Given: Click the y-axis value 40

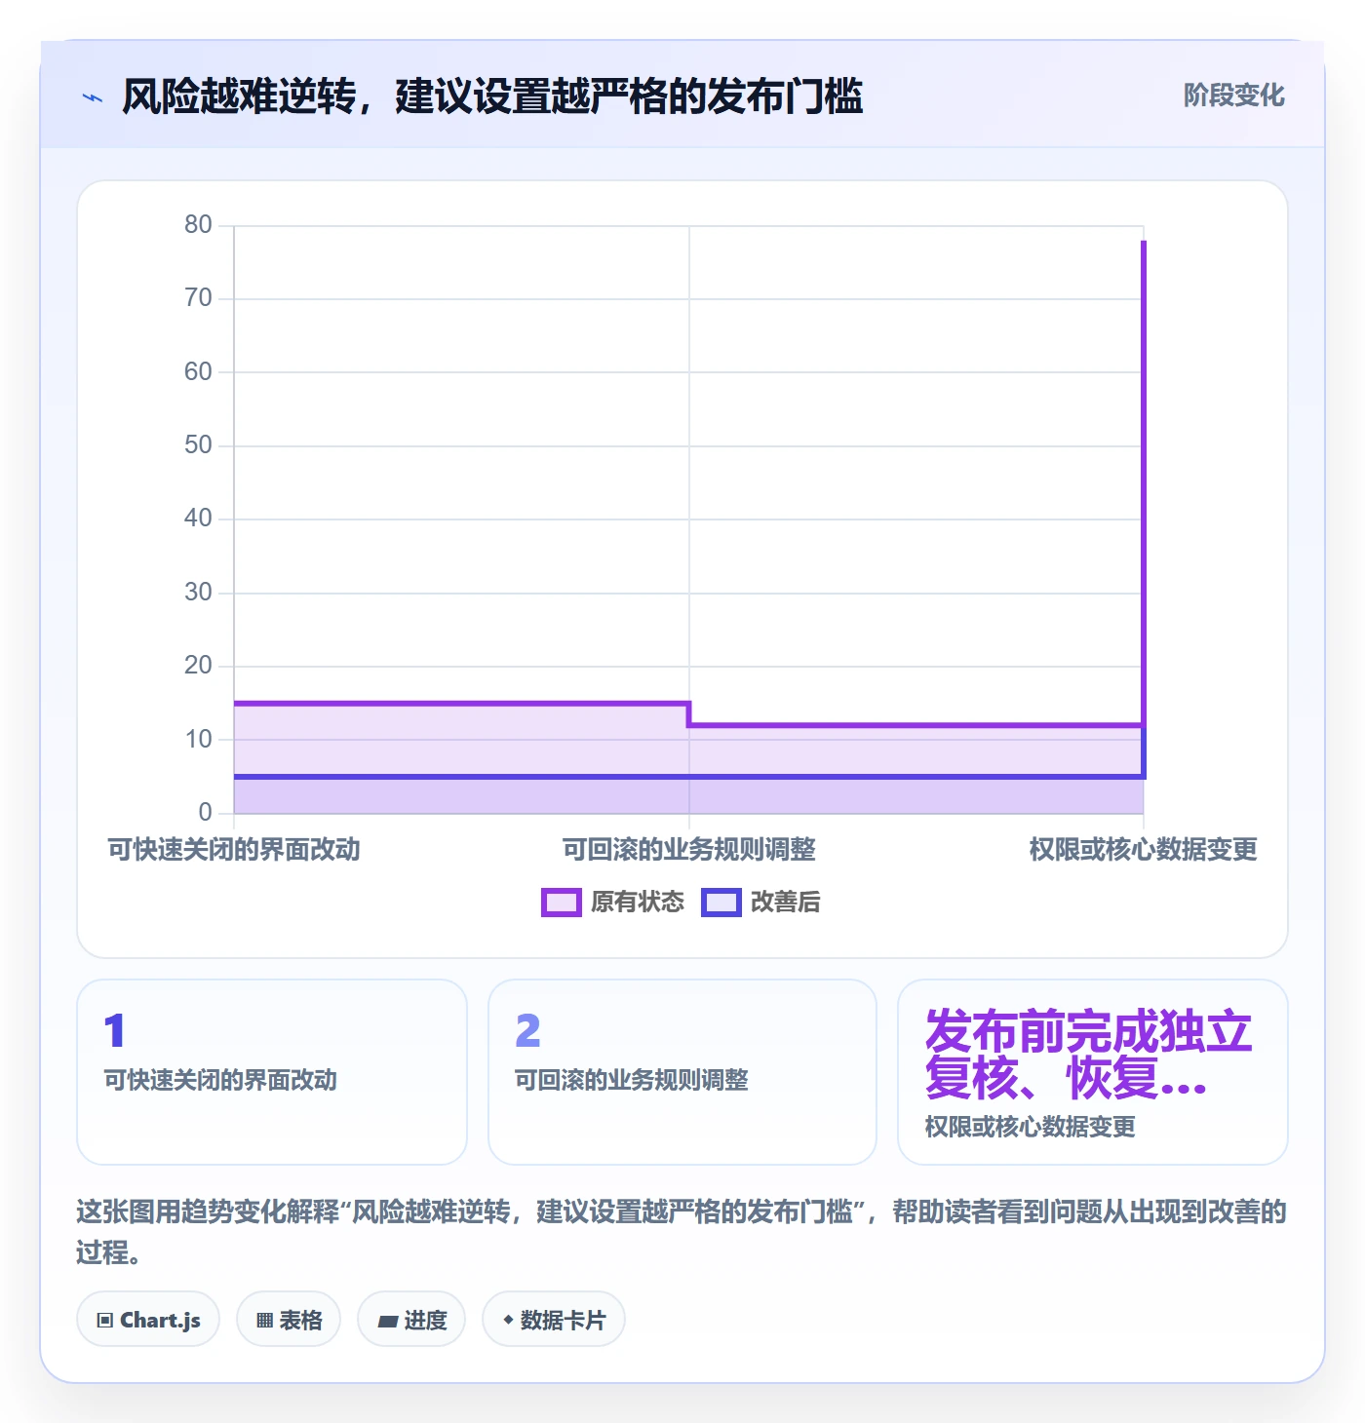Looking at the screenshot, I should pyautogui.click(x=198, y=519).
